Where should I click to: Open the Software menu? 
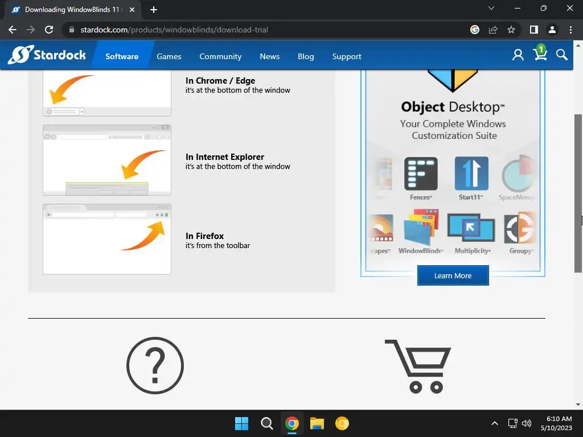[122, 56]
